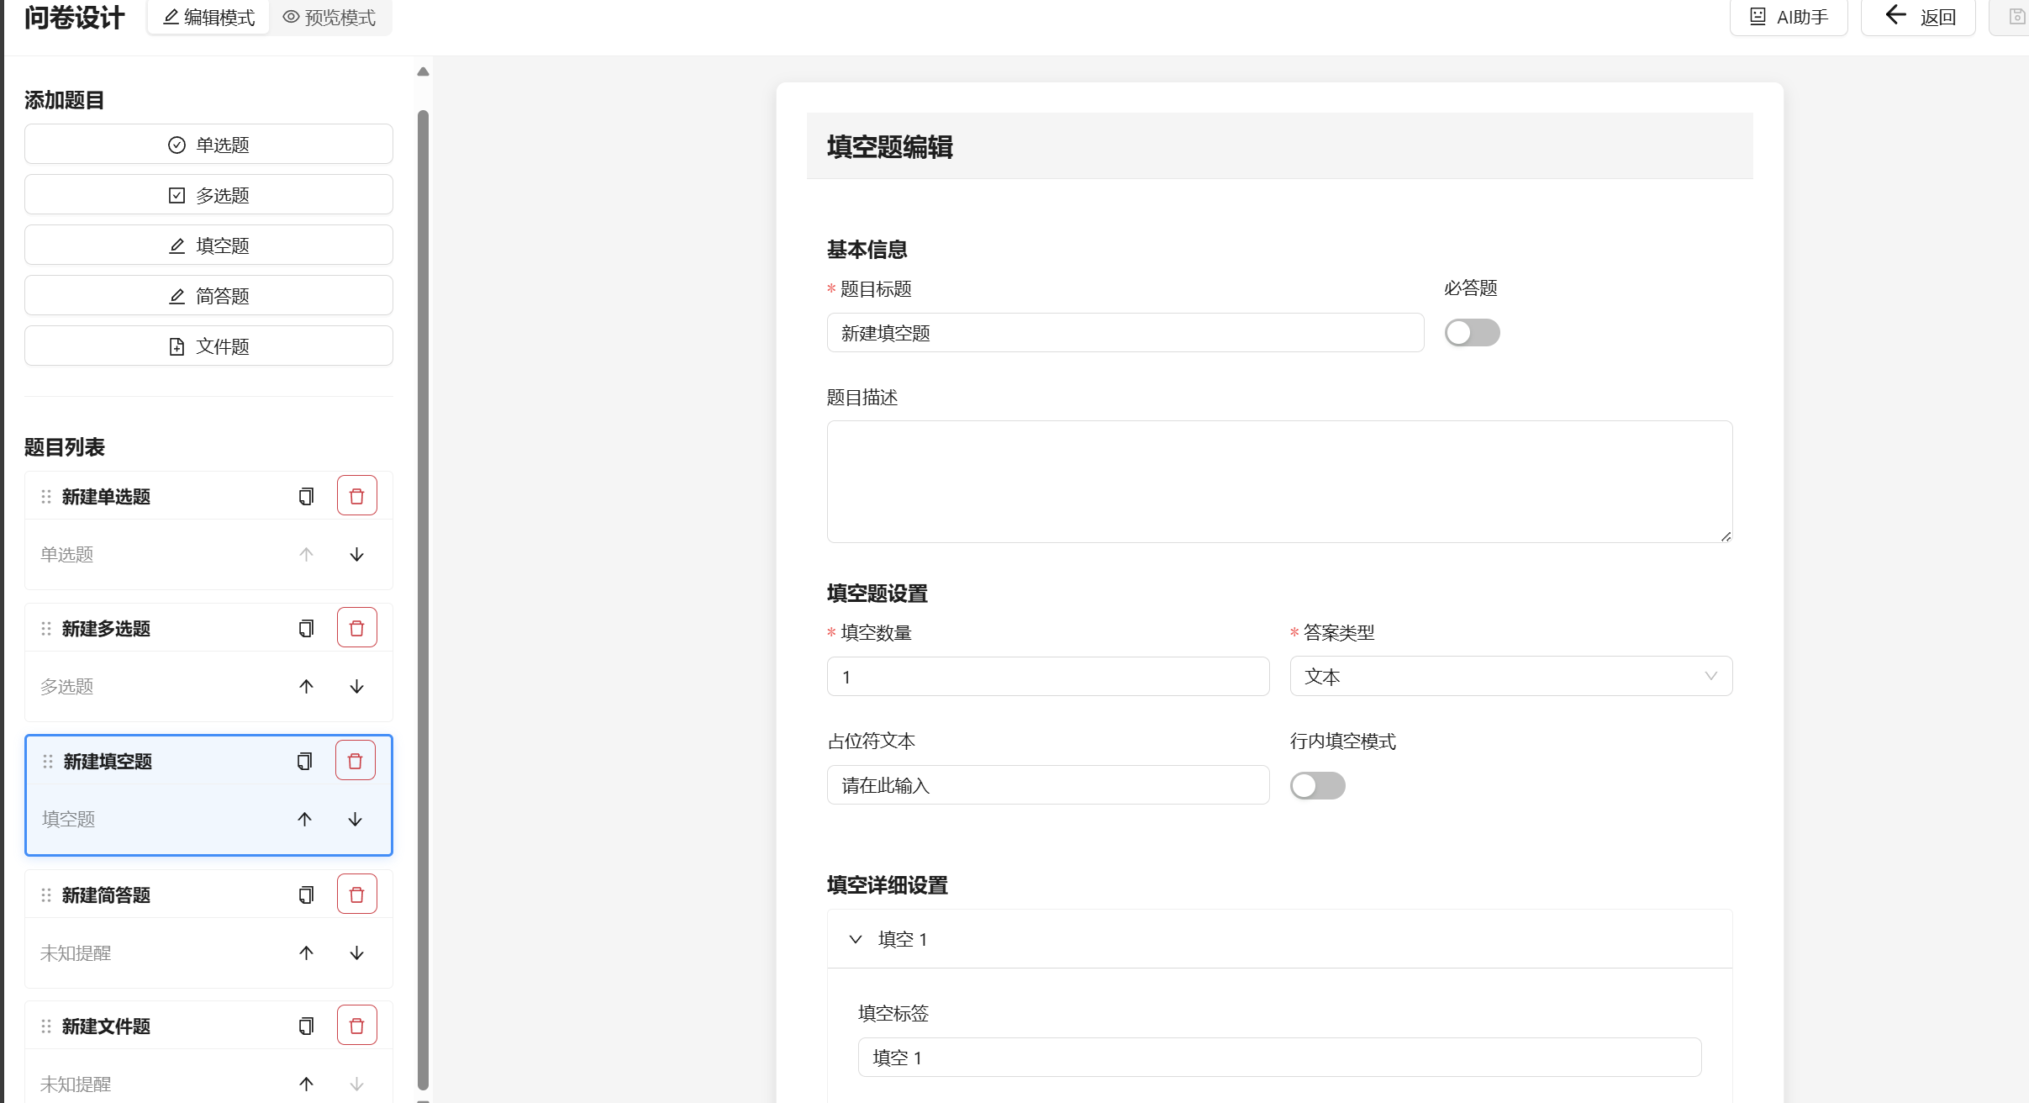
Task: Click the 占位符文本 input field
Action: click(1047, 784)
